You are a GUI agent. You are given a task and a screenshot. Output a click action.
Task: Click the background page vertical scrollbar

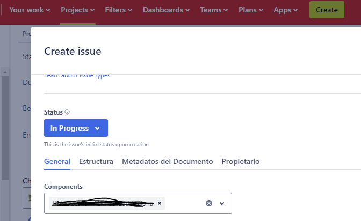5,128
